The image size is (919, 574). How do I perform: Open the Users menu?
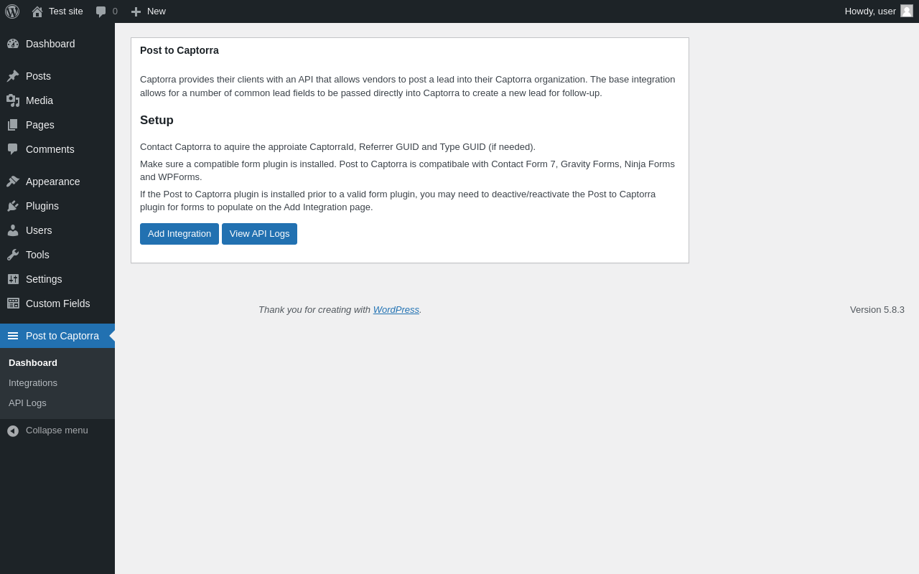coord(57,230)
